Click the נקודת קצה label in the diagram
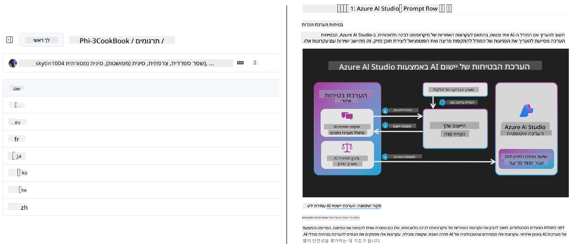The height and width of the screenshot is (248, 572). point(455,134)
